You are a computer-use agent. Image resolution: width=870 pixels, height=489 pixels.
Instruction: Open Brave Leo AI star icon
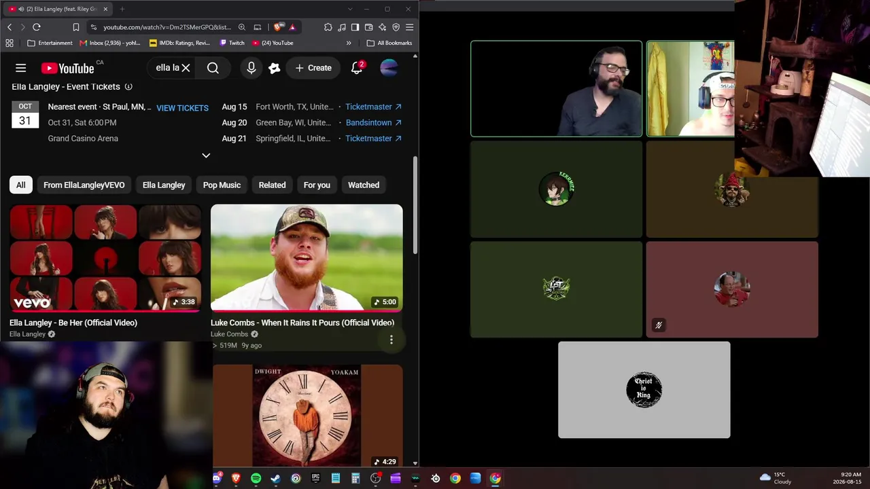(x=383, y=27)
